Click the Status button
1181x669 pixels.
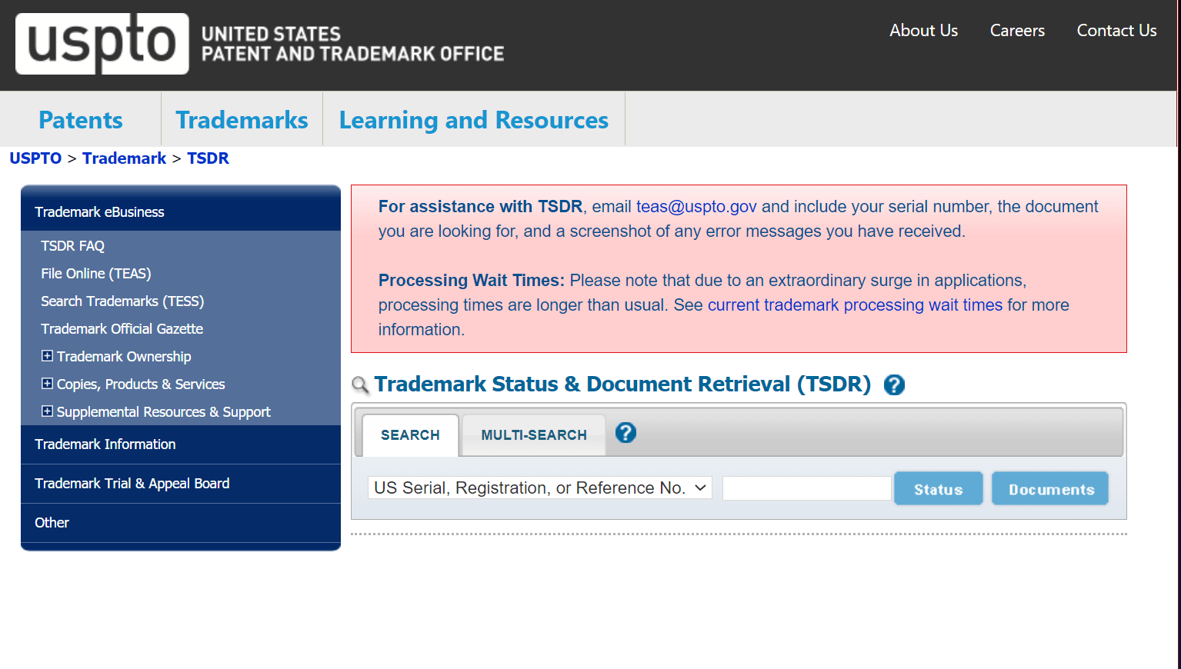tap(939, 489)
